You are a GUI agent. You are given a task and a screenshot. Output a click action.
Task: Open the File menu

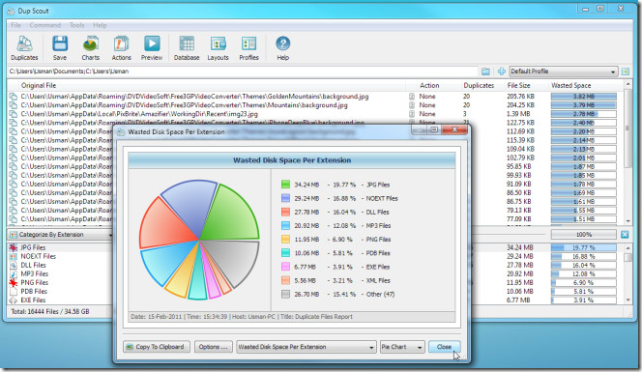pyautogui.click(x=16, y=25)
